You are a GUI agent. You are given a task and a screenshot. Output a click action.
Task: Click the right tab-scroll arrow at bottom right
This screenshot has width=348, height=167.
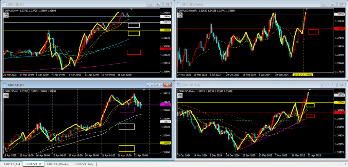345,164
